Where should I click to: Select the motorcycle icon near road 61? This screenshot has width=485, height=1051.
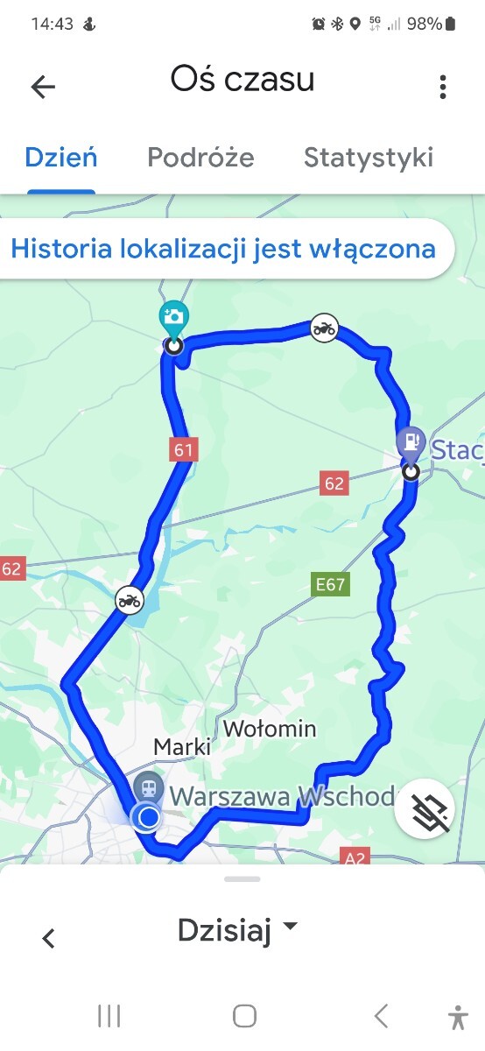[x=130, y=601]
